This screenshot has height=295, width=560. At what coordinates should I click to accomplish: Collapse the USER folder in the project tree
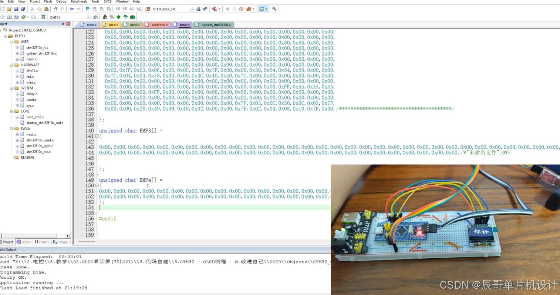12,42
